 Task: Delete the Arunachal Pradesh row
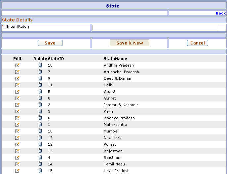pyautogui.click(x=40, y=72)
